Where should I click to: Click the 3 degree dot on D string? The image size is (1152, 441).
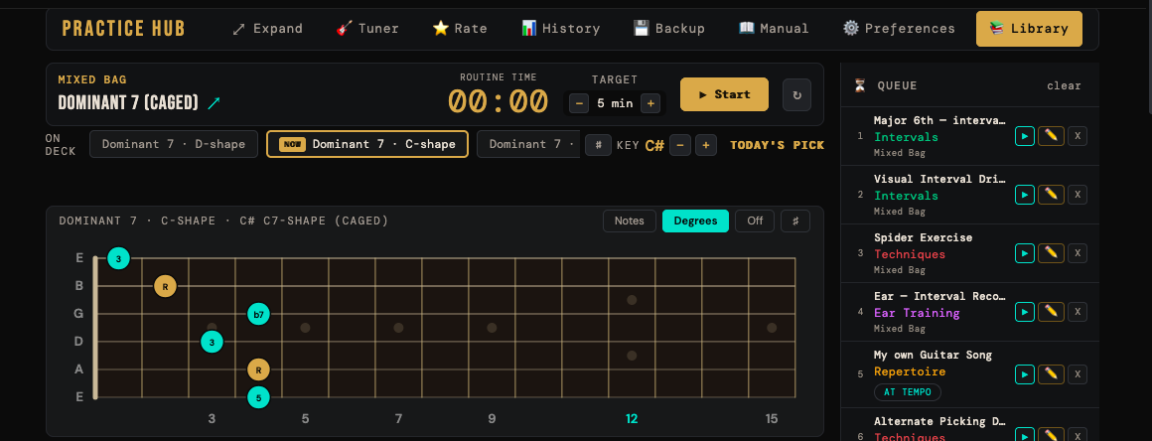click(x=212, y=342)
